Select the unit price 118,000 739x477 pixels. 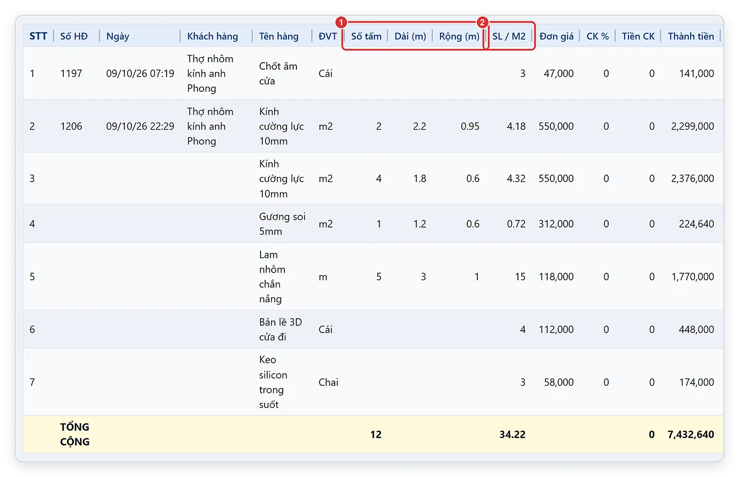tap(556, 276)
